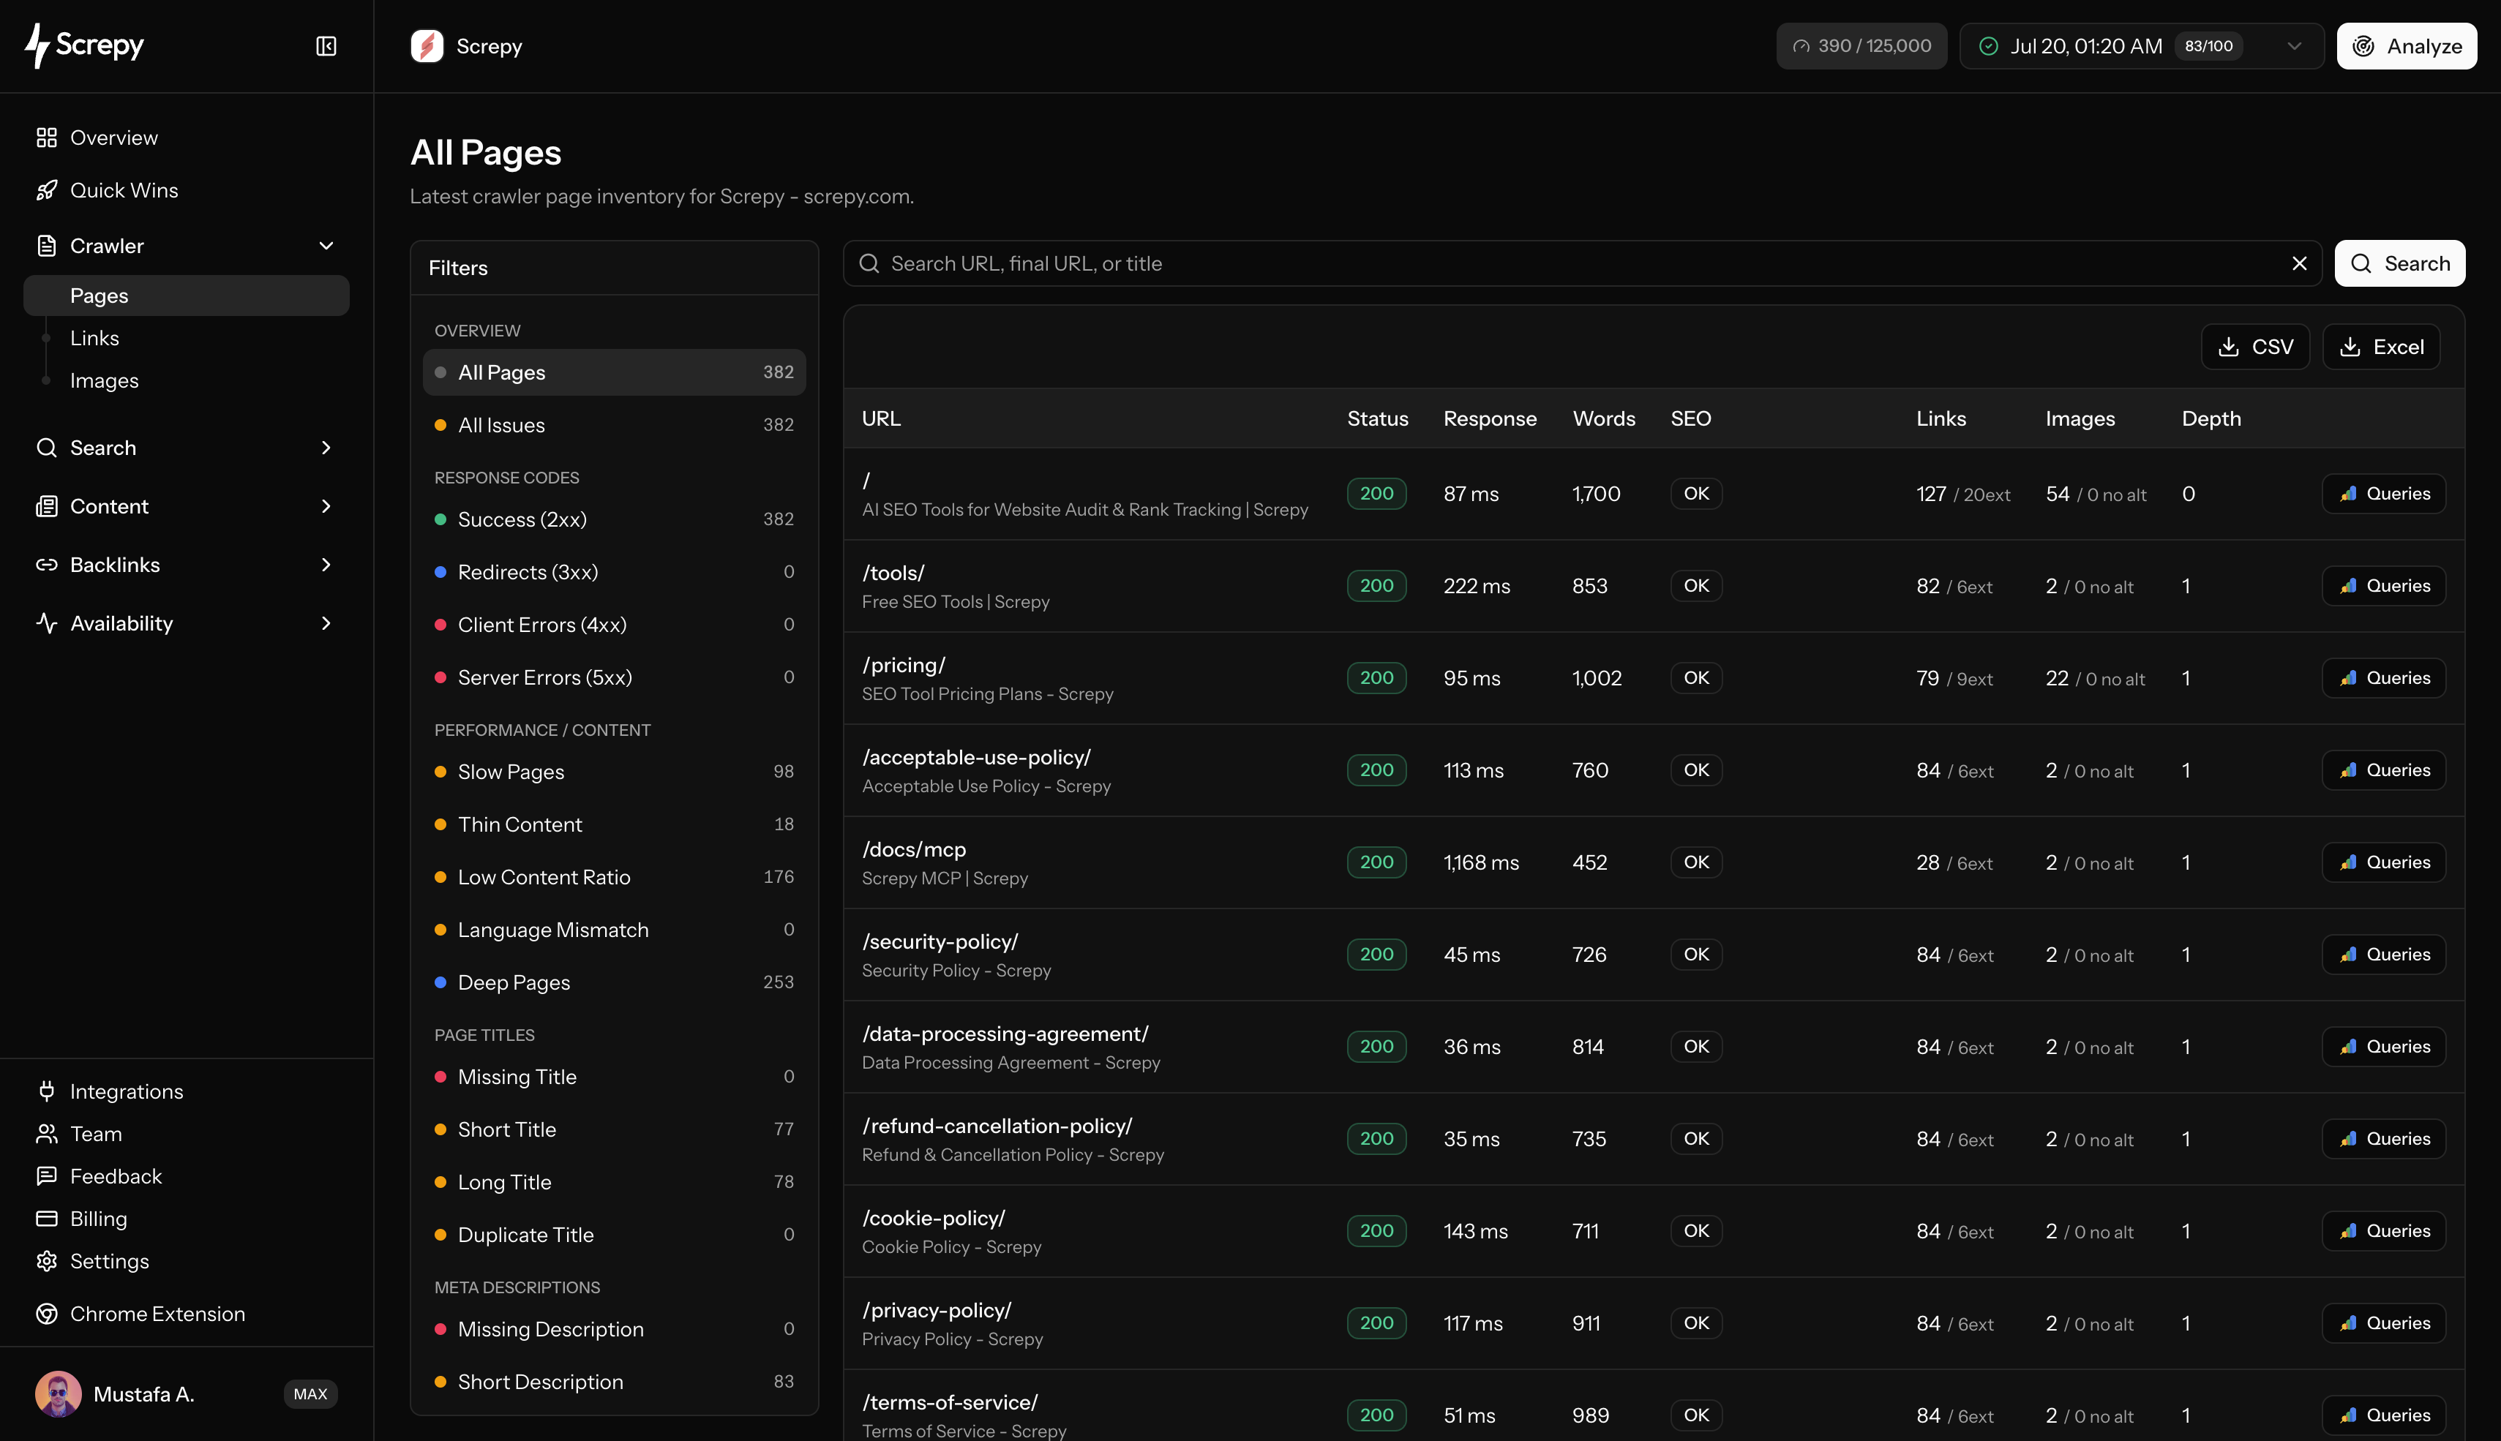Click the usage gauge icon near 390 / 125,000
The image size is (2501, 1441).
1801,47
